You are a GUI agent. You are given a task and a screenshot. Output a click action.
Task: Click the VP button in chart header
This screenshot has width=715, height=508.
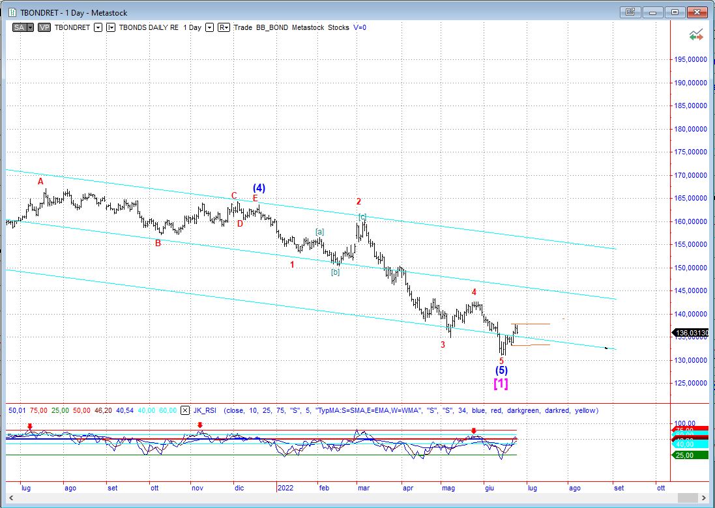coord(44,27)
